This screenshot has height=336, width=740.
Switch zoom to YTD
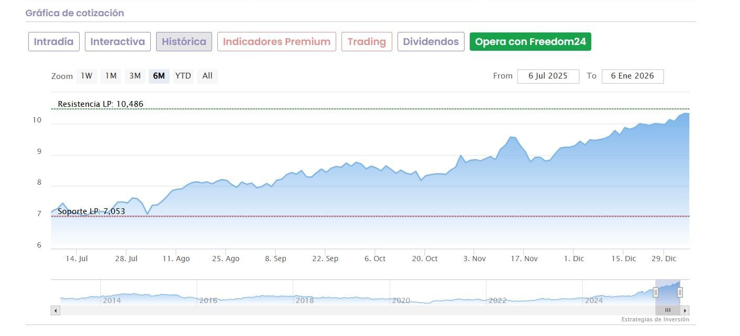183,76
